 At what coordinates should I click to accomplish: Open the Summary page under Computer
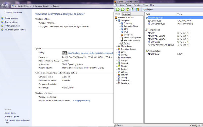click(x=128, y=23)
